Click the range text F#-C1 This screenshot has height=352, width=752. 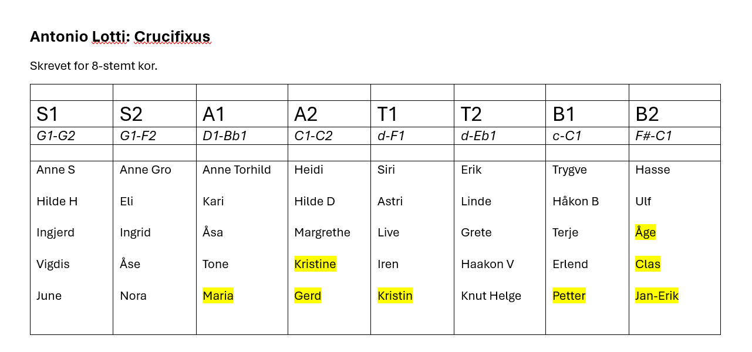(x=653, y=136)
